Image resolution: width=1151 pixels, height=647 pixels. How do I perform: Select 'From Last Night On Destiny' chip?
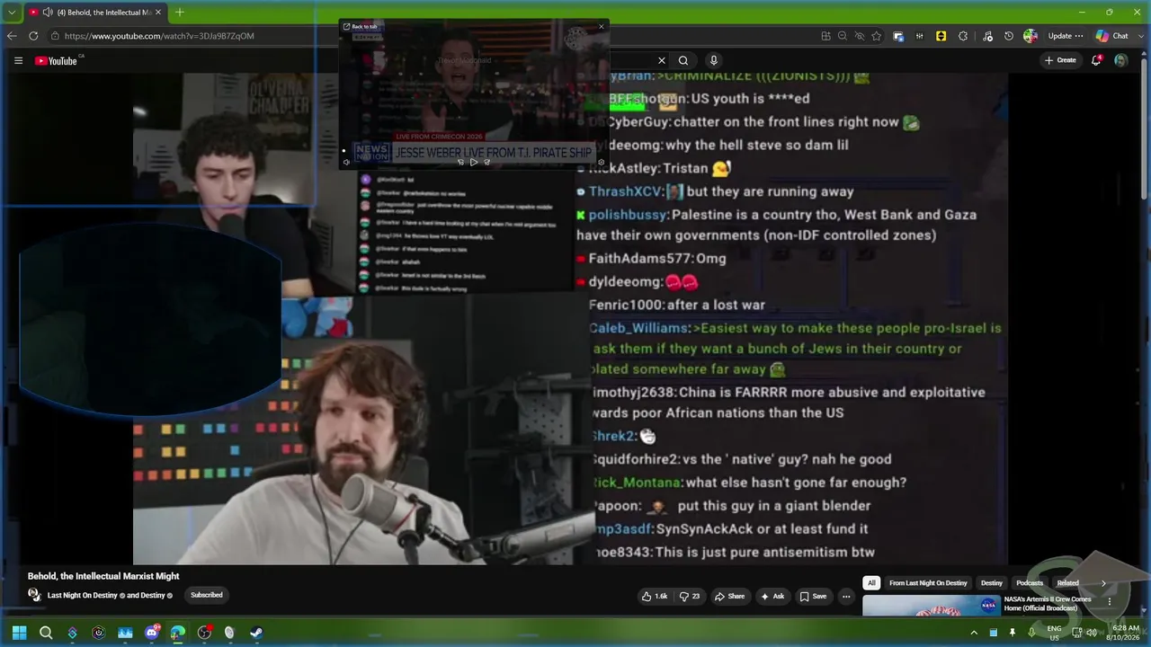point(928,583)
